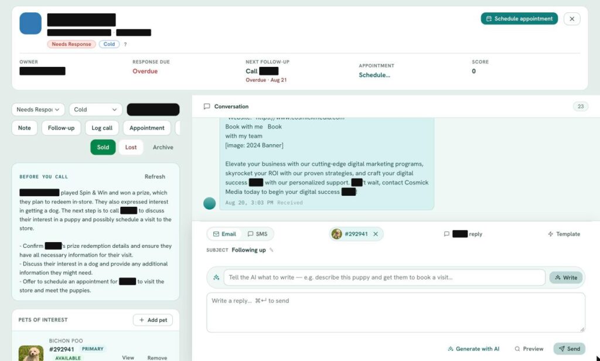
Task: Click the Conversation speech bubble icon
Action: [x=207, y=107]
